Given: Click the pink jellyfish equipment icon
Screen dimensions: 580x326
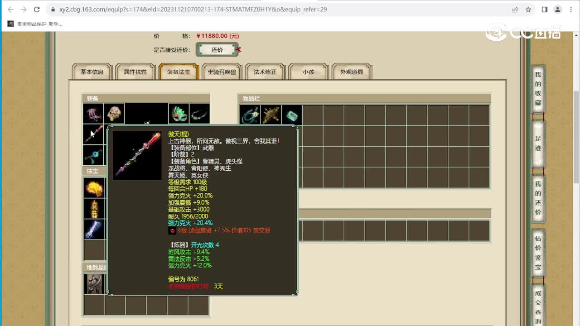Looking at the screenshot, I should point(93,114).
